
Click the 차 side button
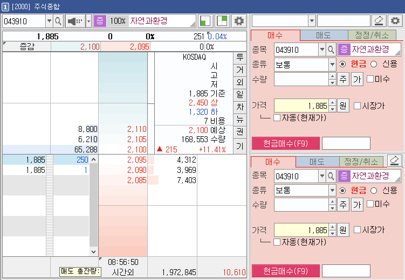(x=239, y=107)
